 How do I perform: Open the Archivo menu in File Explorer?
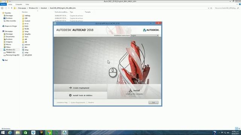point(3,4)
